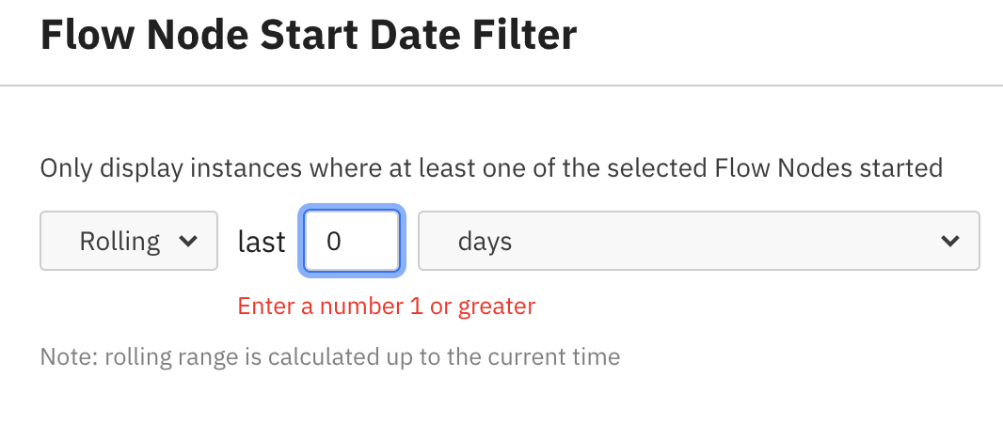Click the divider line under the heading
The image size is (1003, 425).
501,86
